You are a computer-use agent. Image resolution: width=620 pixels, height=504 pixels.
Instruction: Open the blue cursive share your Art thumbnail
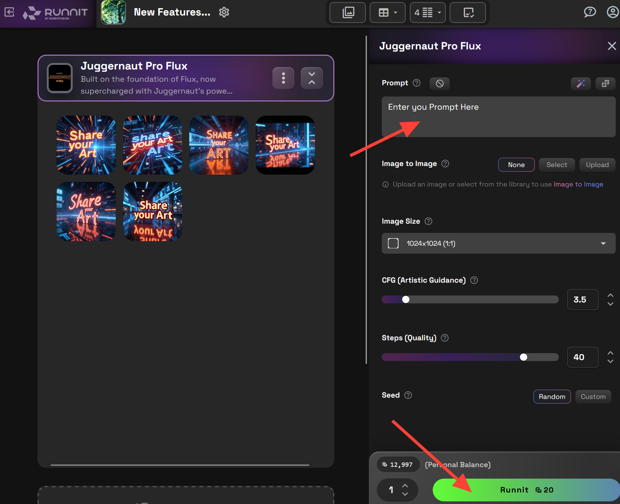[153, 145]
